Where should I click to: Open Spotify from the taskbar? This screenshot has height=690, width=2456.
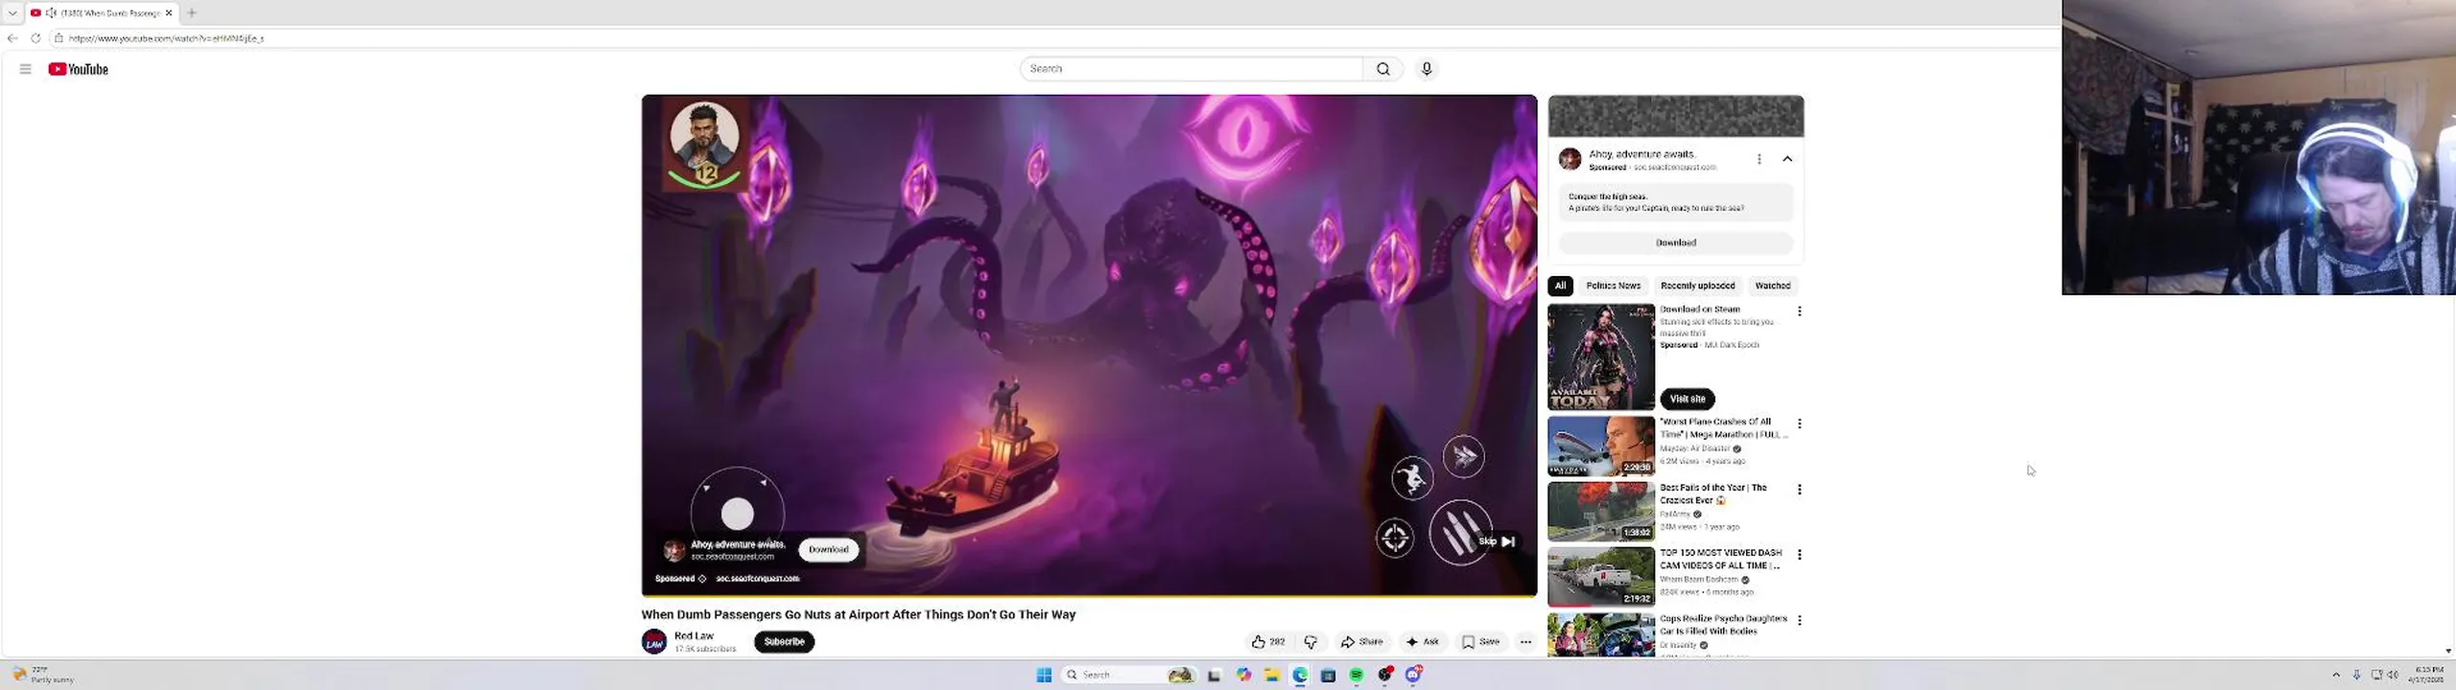(x=1357, y=676)
